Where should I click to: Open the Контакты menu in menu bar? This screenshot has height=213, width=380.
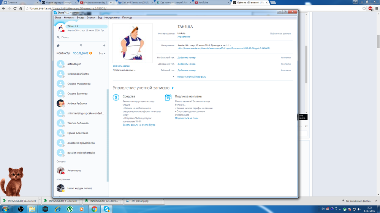click(x=69, y=17)
